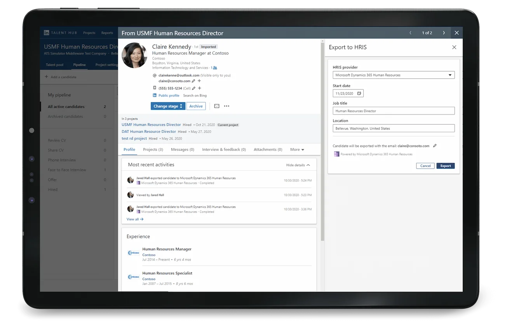
Task: Close the Export to HRIS panel
Action: [454, 47]
